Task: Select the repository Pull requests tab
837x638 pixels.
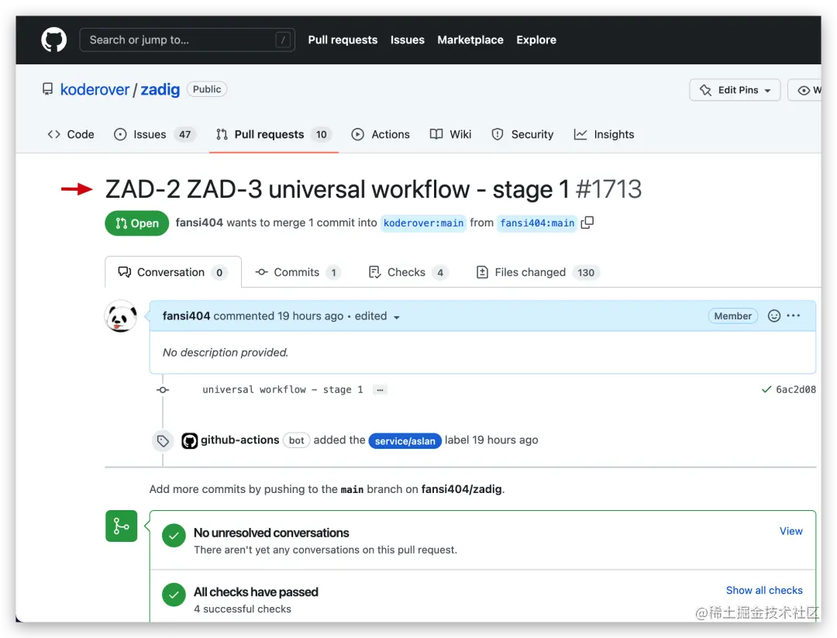Action: [274, 135]
